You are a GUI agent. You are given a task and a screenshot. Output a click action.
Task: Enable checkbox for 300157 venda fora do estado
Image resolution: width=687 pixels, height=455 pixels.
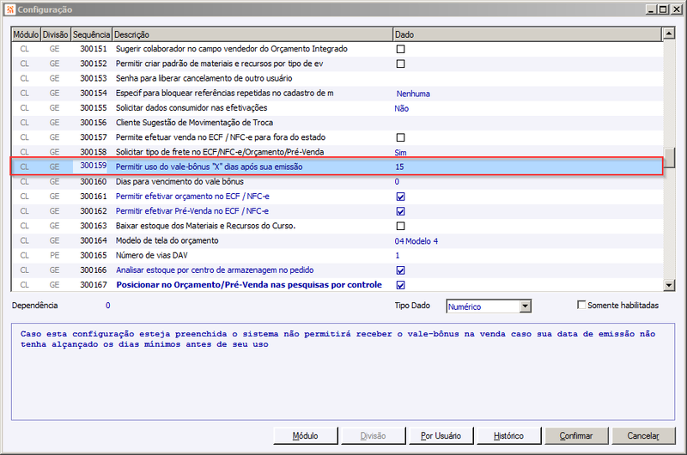coord(400,137)
